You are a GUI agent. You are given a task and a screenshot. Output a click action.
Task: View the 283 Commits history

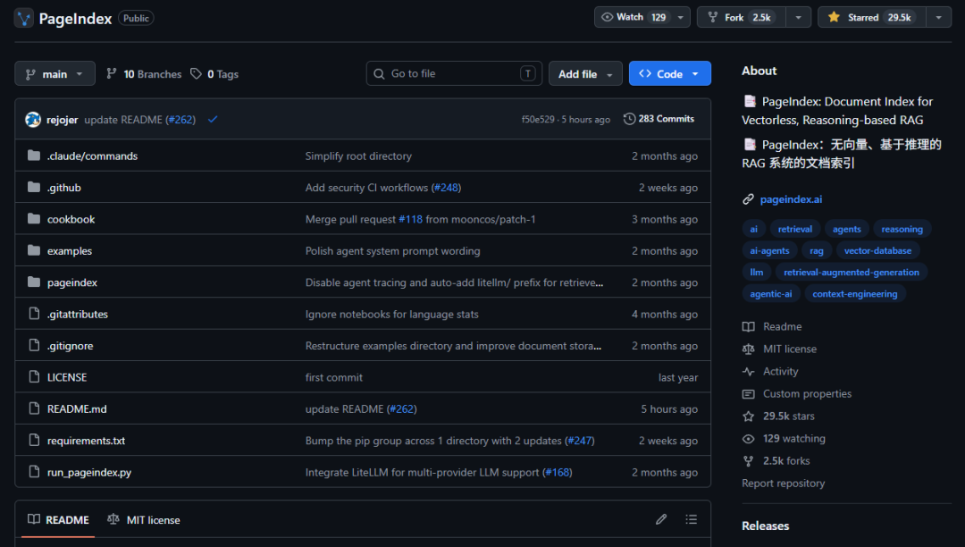point(659,119)
